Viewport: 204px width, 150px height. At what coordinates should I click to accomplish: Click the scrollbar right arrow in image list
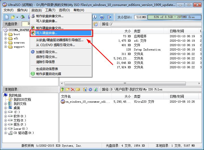point(199,83)
